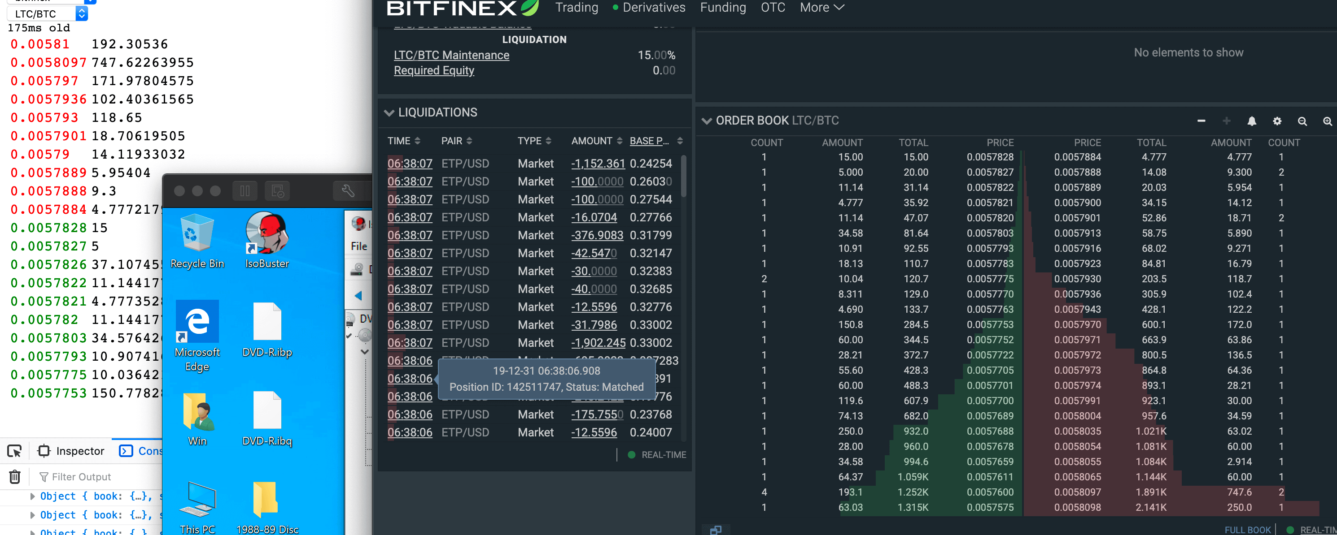
Task: Click the Bitfinex logo
Action: [x=462, y=7]
